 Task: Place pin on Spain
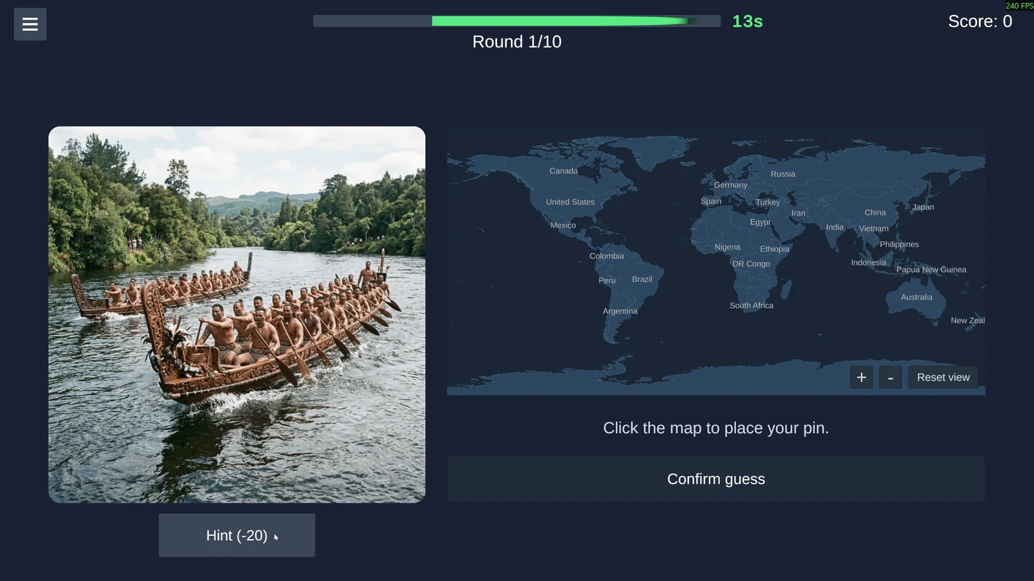pyautogui.click(x=711, y=201)
